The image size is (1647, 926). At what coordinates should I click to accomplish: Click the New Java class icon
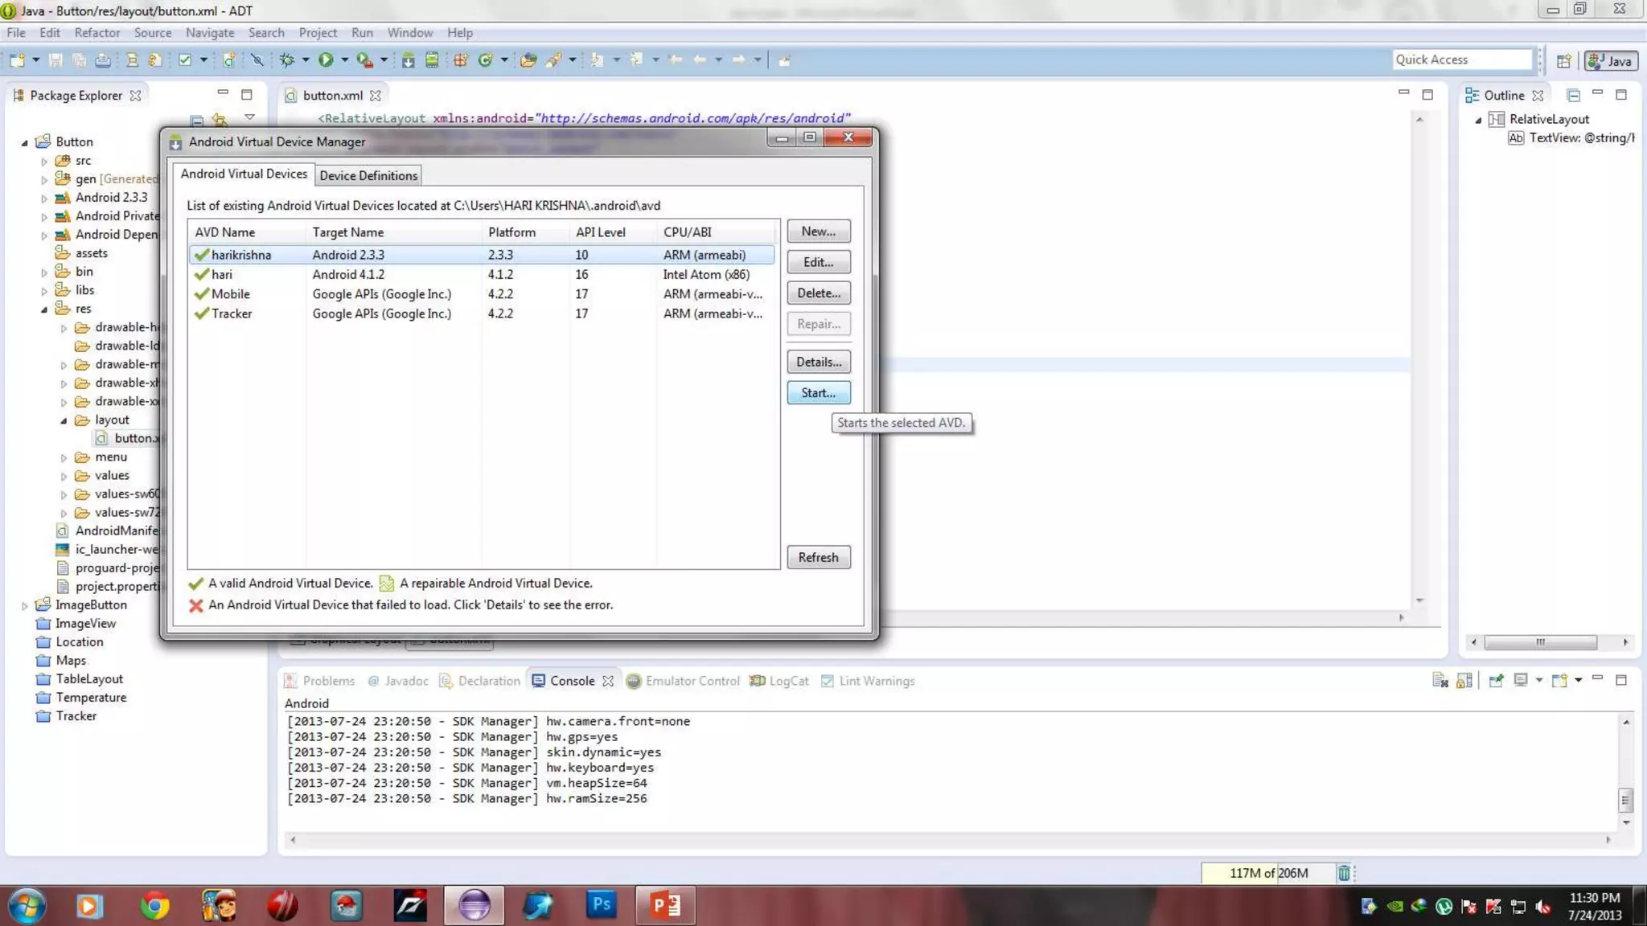tap(485, 59)
